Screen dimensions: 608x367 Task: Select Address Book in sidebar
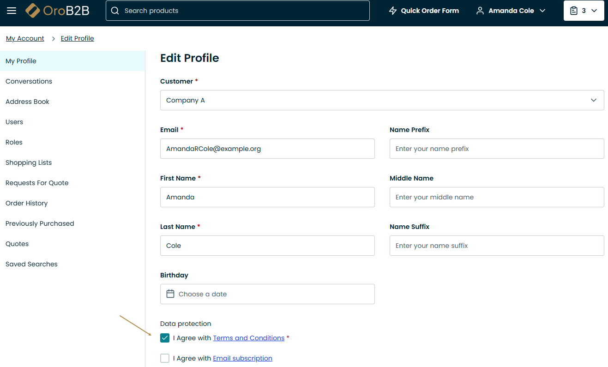pos(27,102)
